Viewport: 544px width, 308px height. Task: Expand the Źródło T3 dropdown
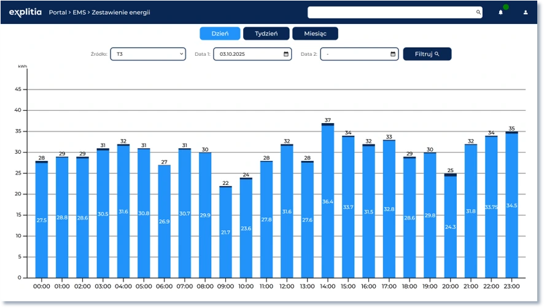(x=147, y=54)
